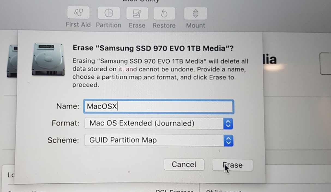Click the "Partition" toolbar label
The height and width of the screenshot is (192, 331).
click(x=109, y=25)
